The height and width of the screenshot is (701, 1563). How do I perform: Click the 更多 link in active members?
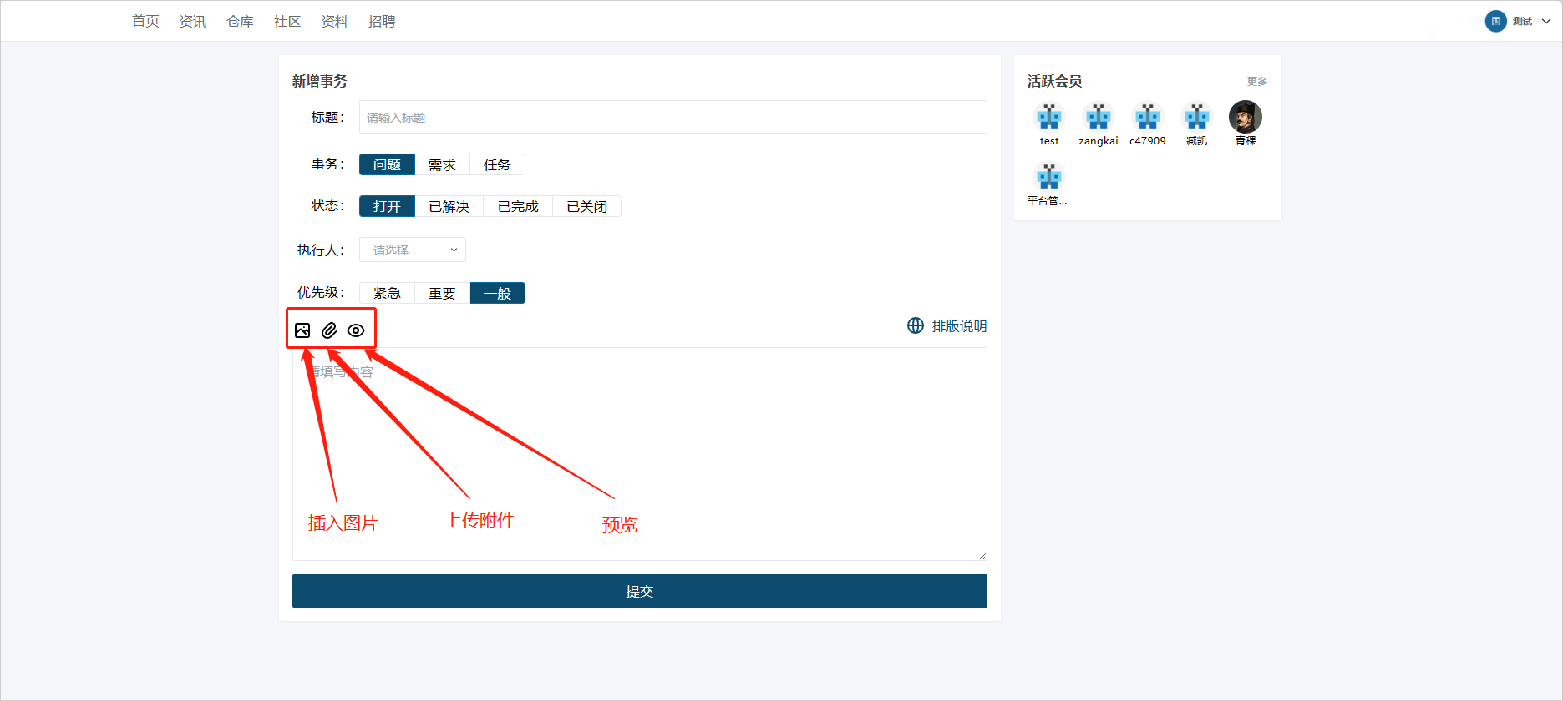coord(1256,82)
